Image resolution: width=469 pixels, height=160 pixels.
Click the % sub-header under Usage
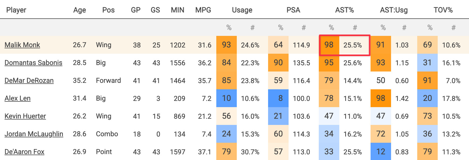click(229, 28)
